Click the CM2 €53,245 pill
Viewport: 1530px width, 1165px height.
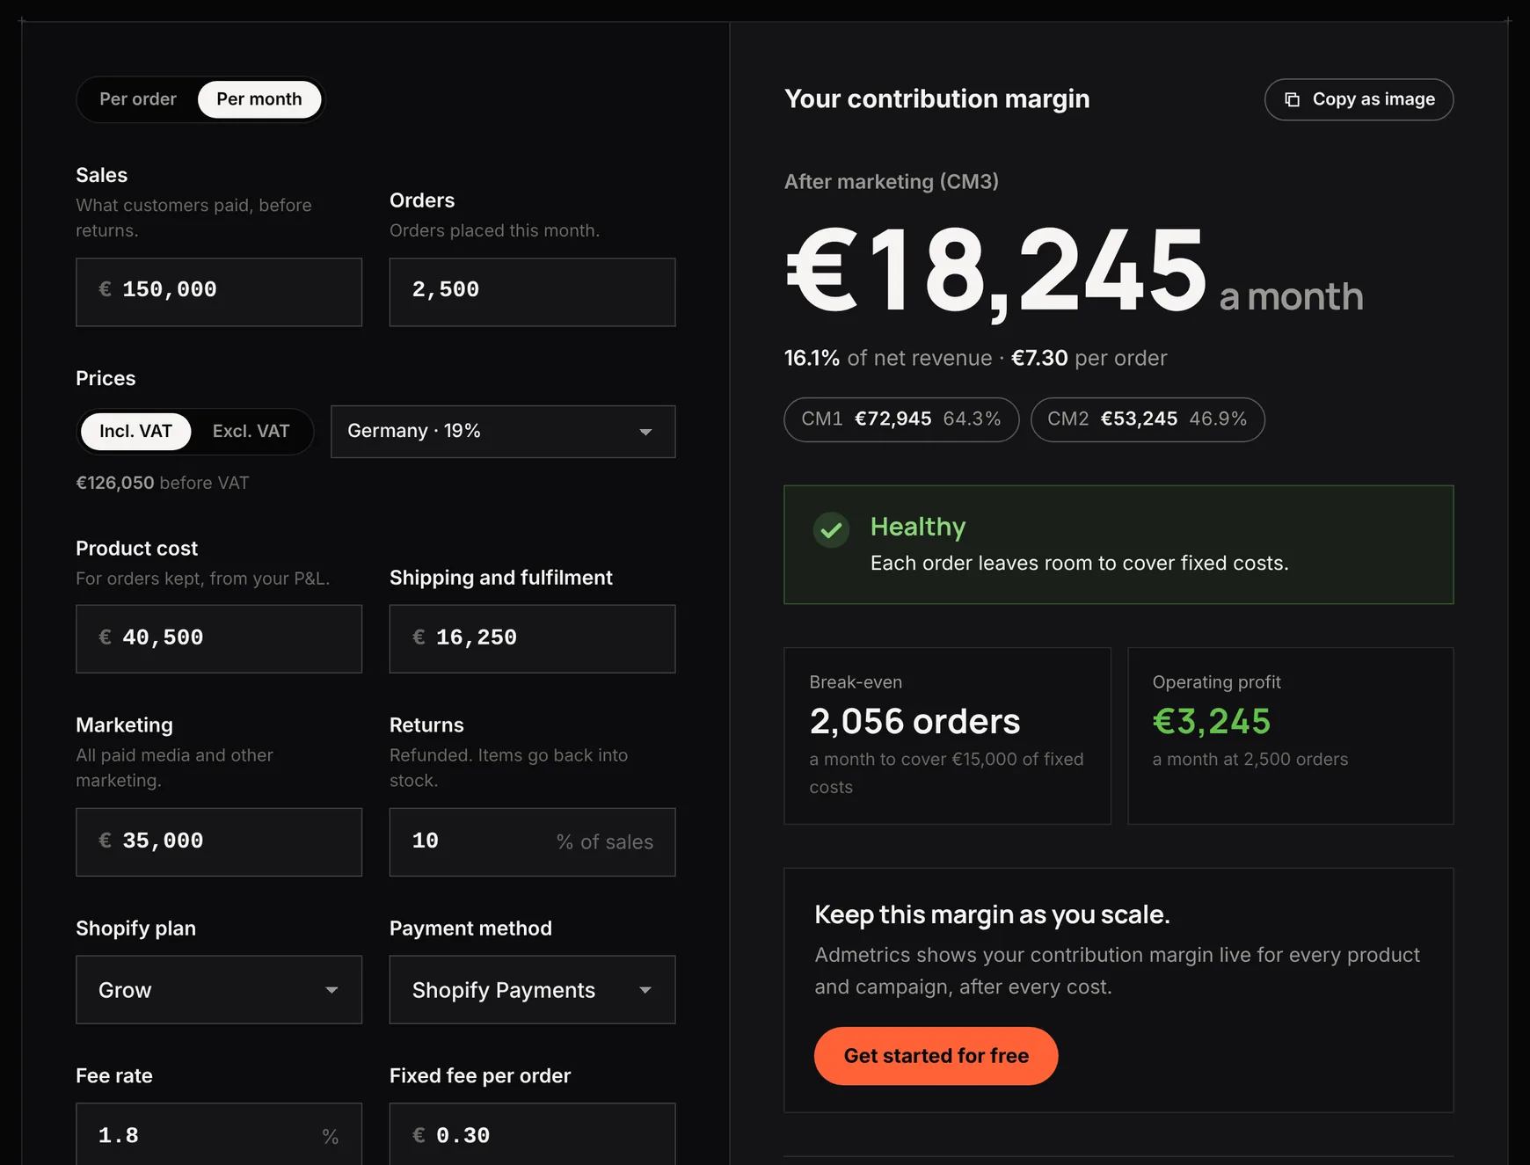(1147, 419)
